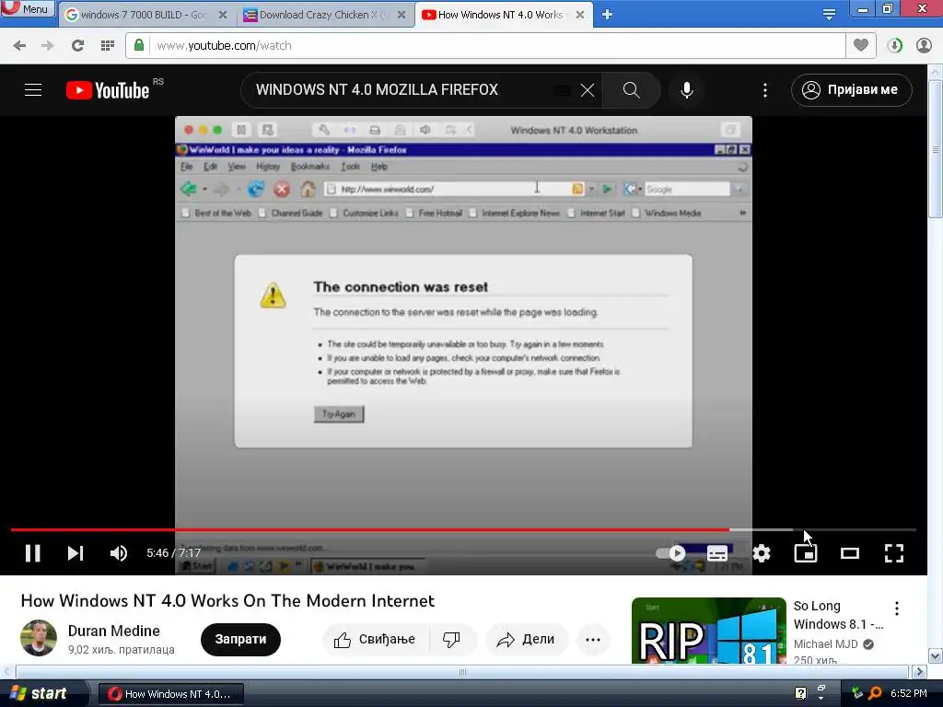
Task: Share video with Дели button
Action: [526, 639]
